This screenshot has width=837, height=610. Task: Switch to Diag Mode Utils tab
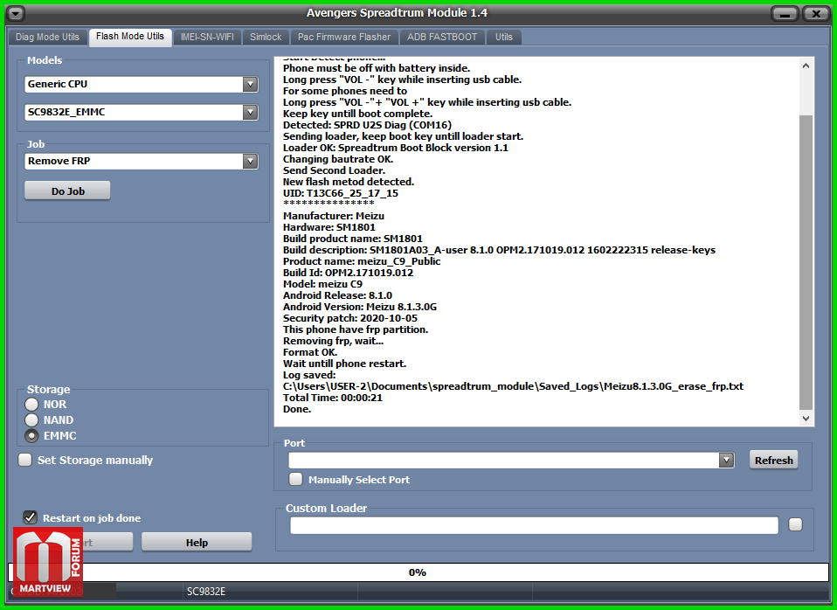pyautogui.click(x=47, y=37)
